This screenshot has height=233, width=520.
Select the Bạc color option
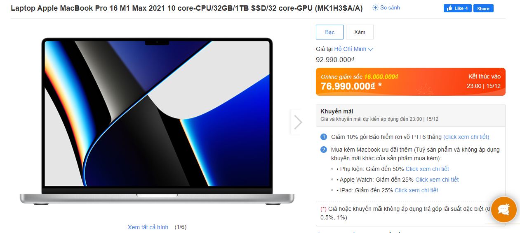[x=329, y=32]
